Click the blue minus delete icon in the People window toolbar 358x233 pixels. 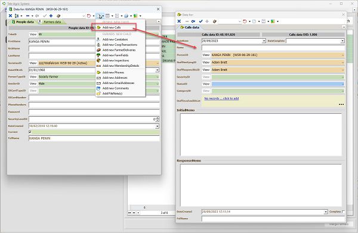pos(27,15)
